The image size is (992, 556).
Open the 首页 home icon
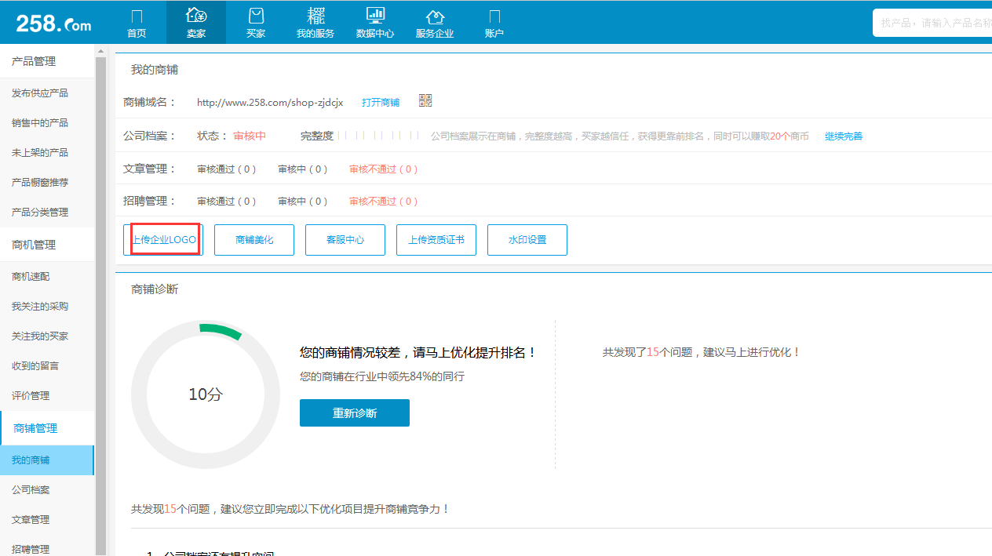tap(137, 23)
